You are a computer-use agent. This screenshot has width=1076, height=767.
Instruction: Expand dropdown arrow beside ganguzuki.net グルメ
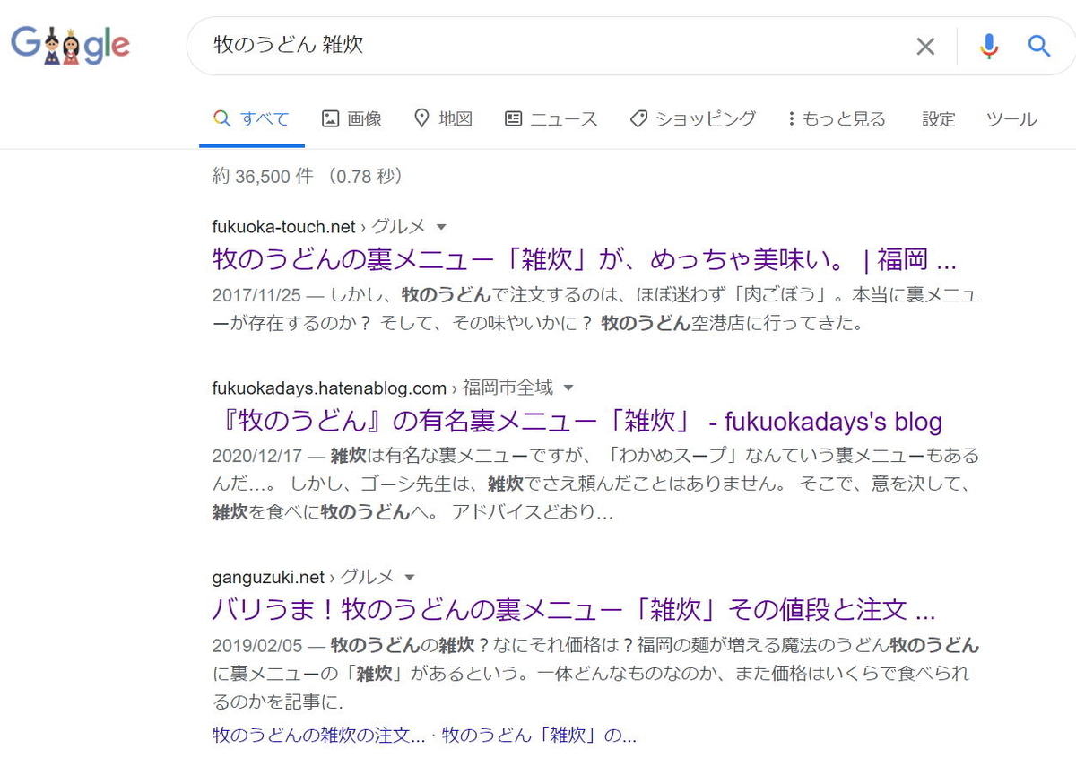(410, 577)
